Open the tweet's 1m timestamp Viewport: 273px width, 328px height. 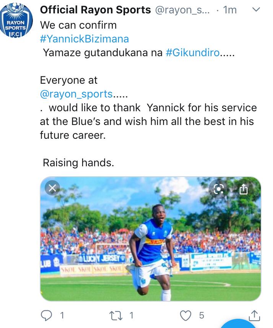pyautogui.click(x=230, y=10)
